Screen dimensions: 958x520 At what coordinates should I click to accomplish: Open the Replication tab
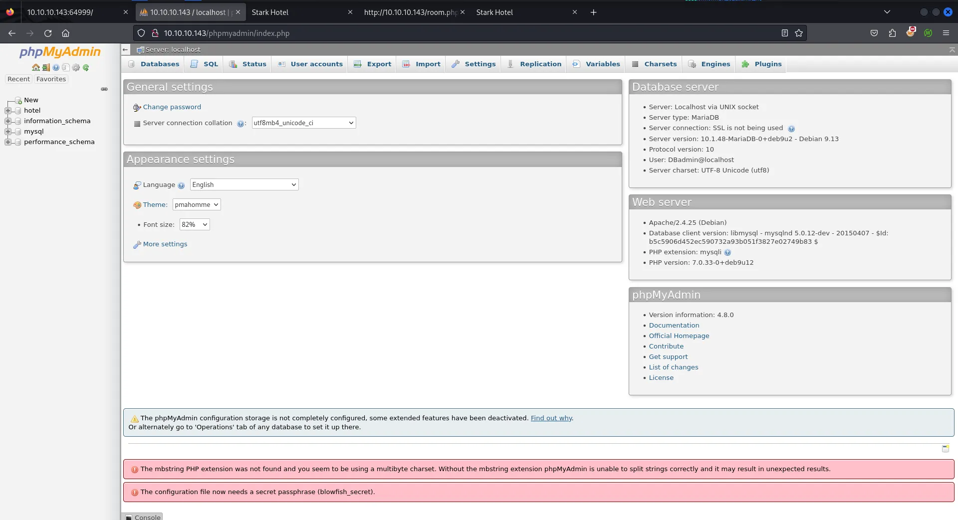coord(534,64)
